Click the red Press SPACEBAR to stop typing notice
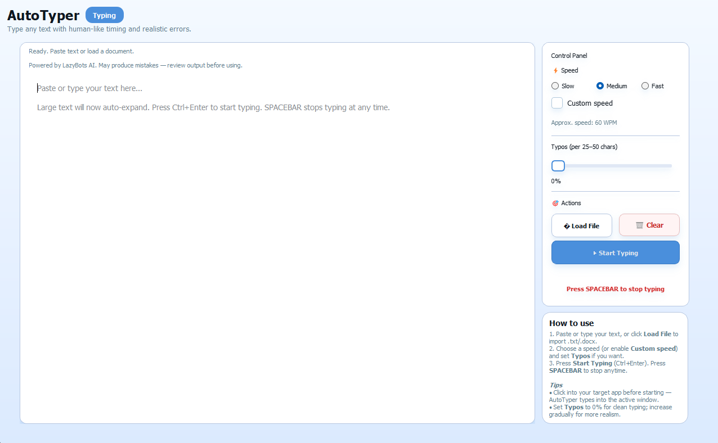The width and height of the screenshot is (718, 443). click(x=615, y=289)
